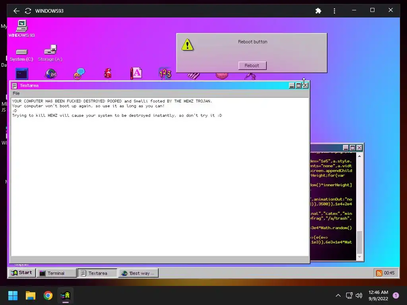
Task: Open File Explorer from the taskbar
Action: 30,295
